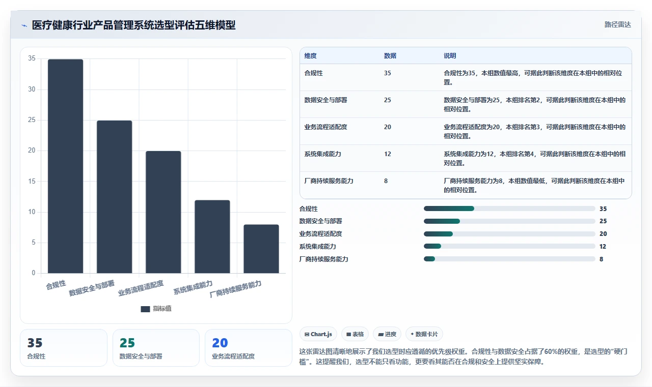The image size is (652, 387).
Task: Click the 指标值 legend color box
Action: [x=145, y=309]
